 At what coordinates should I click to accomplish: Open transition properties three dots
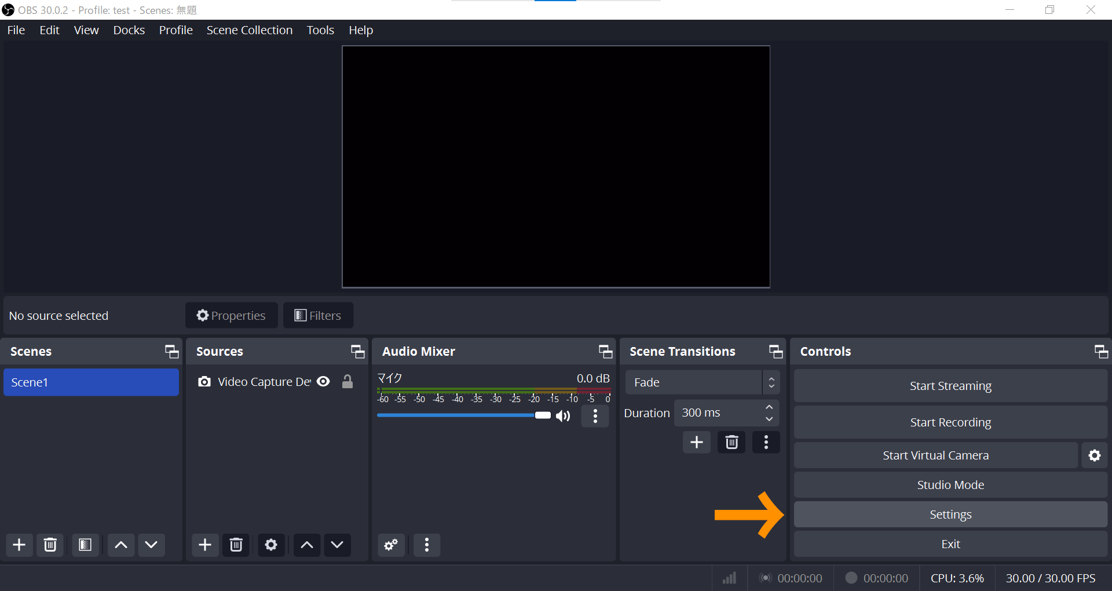click(766, 442)
